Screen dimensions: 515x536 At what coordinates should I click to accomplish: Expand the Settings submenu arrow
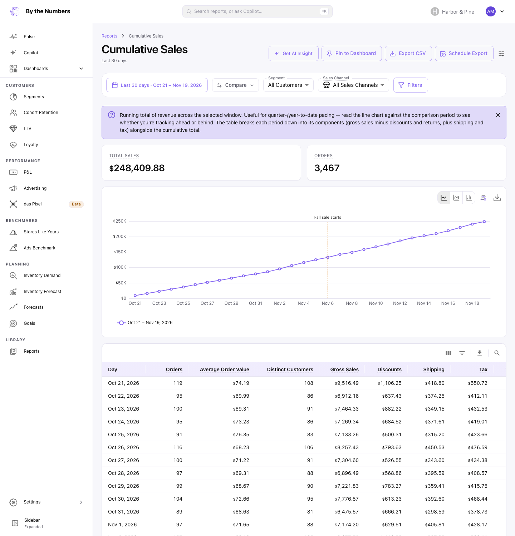81,502
